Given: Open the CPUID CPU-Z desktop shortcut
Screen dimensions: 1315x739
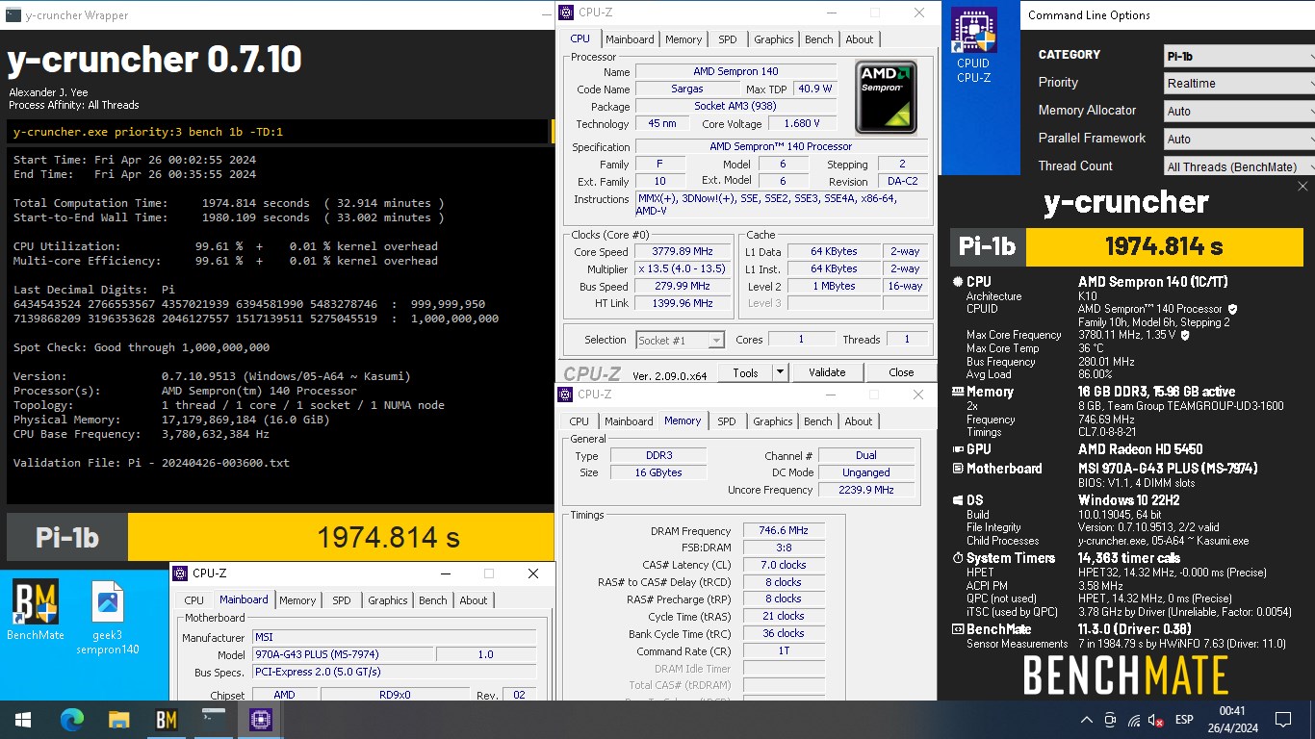Looking at the screenshot, I should click(x=973, y=45).
